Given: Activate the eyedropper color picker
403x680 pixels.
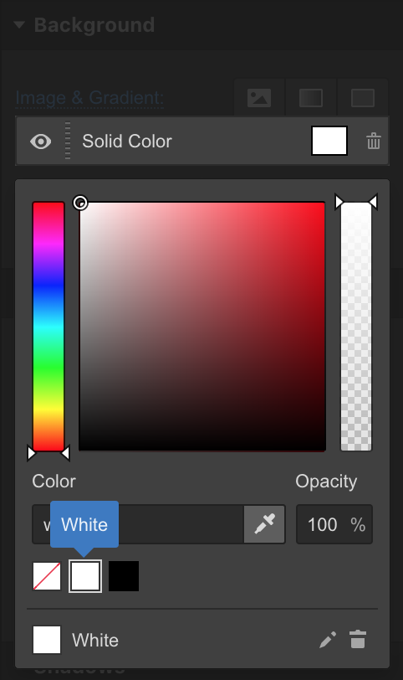Looking at the screenshot, I should (x=264, y=524).
